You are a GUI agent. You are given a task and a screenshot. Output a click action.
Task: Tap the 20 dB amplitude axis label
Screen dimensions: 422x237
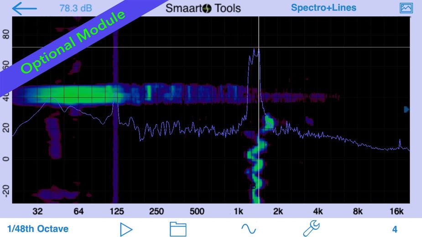(5, 128)
